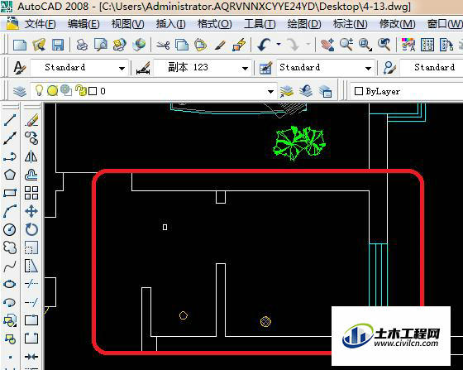Screen dimensions: 463x370
Task: Click the Insert Block tool
Action: click(10, 320)
